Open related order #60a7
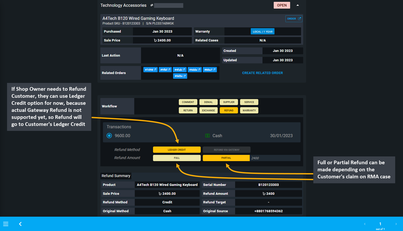This screenshot has width=403, height=231. point(210,70)
